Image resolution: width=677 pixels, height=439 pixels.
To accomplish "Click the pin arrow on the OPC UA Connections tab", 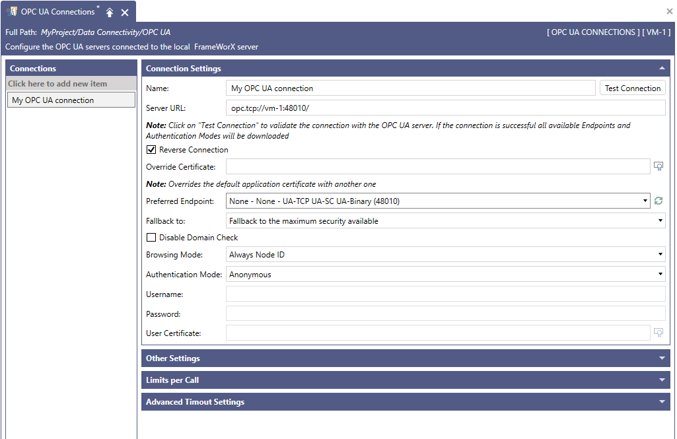I will [110, 13].
